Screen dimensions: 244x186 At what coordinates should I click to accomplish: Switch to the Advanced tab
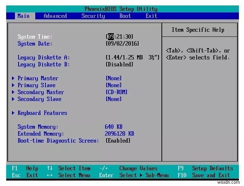pyautogui.click(x=55, y=16)
